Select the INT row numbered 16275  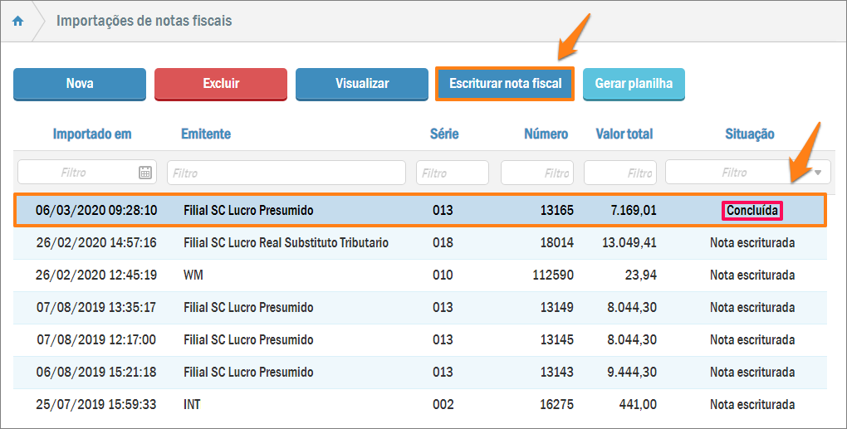point(420,405)
